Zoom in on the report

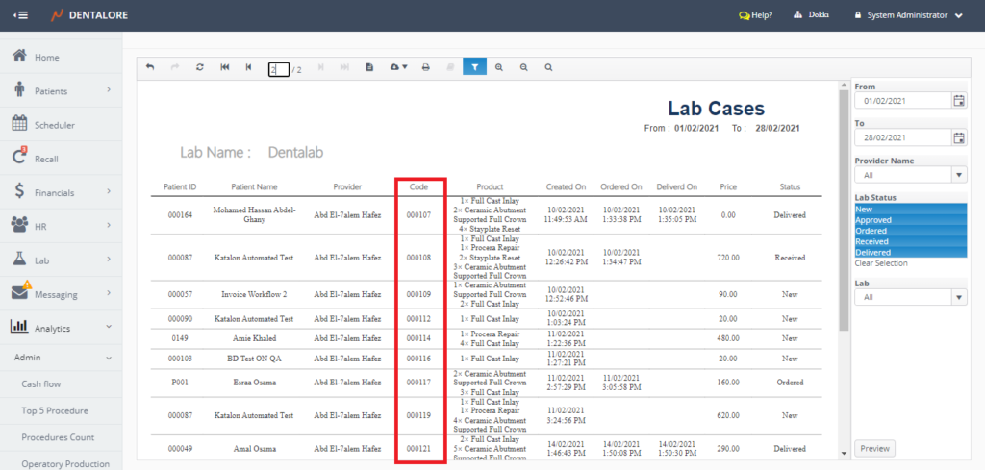tap(499, 68)
